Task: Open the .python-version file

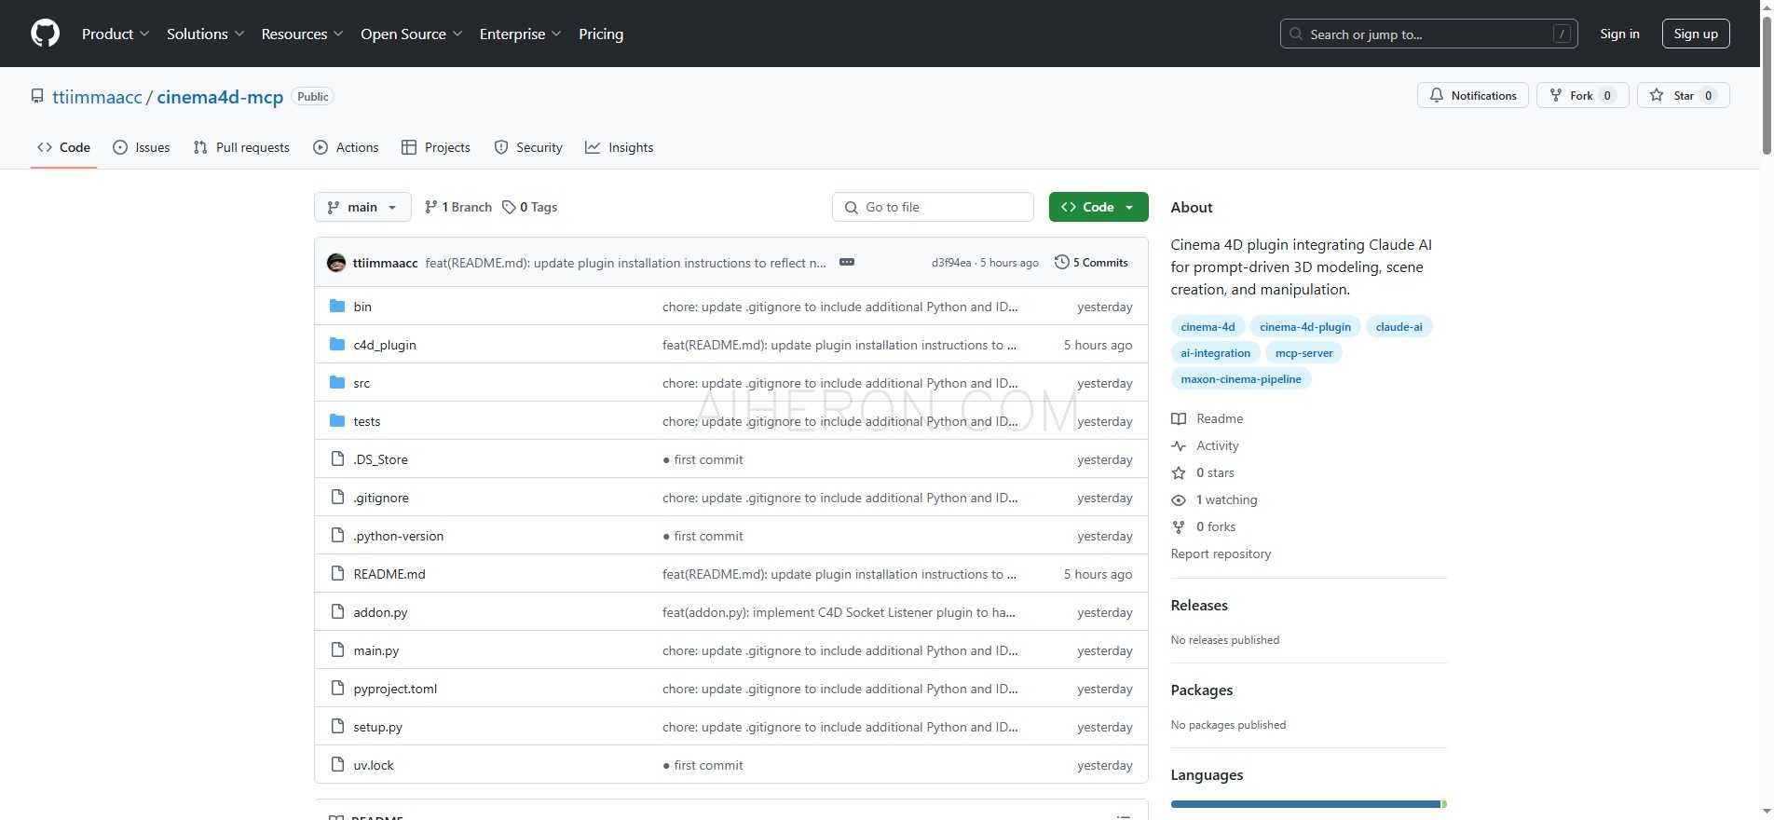Action: tap(399, 536)
